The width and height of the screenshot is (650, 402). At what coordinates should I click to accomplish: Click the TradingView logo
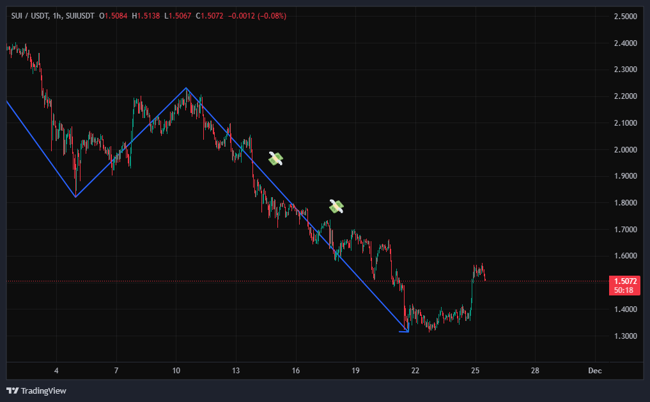pyautogui.click(x=36, y=391)
